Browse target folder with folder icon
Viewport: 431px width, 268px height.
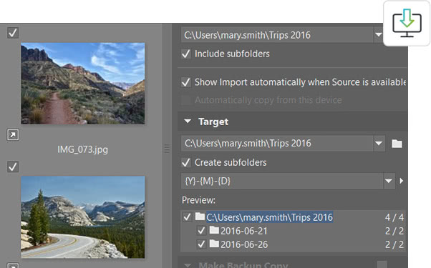click(397, 144)
